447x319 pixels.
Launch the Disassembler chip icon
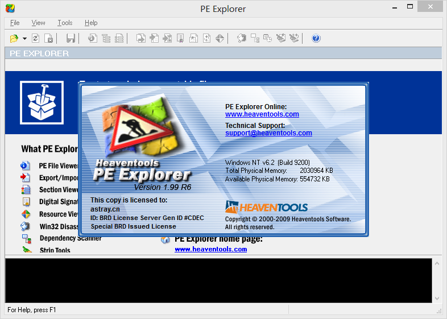click(242, 38)
